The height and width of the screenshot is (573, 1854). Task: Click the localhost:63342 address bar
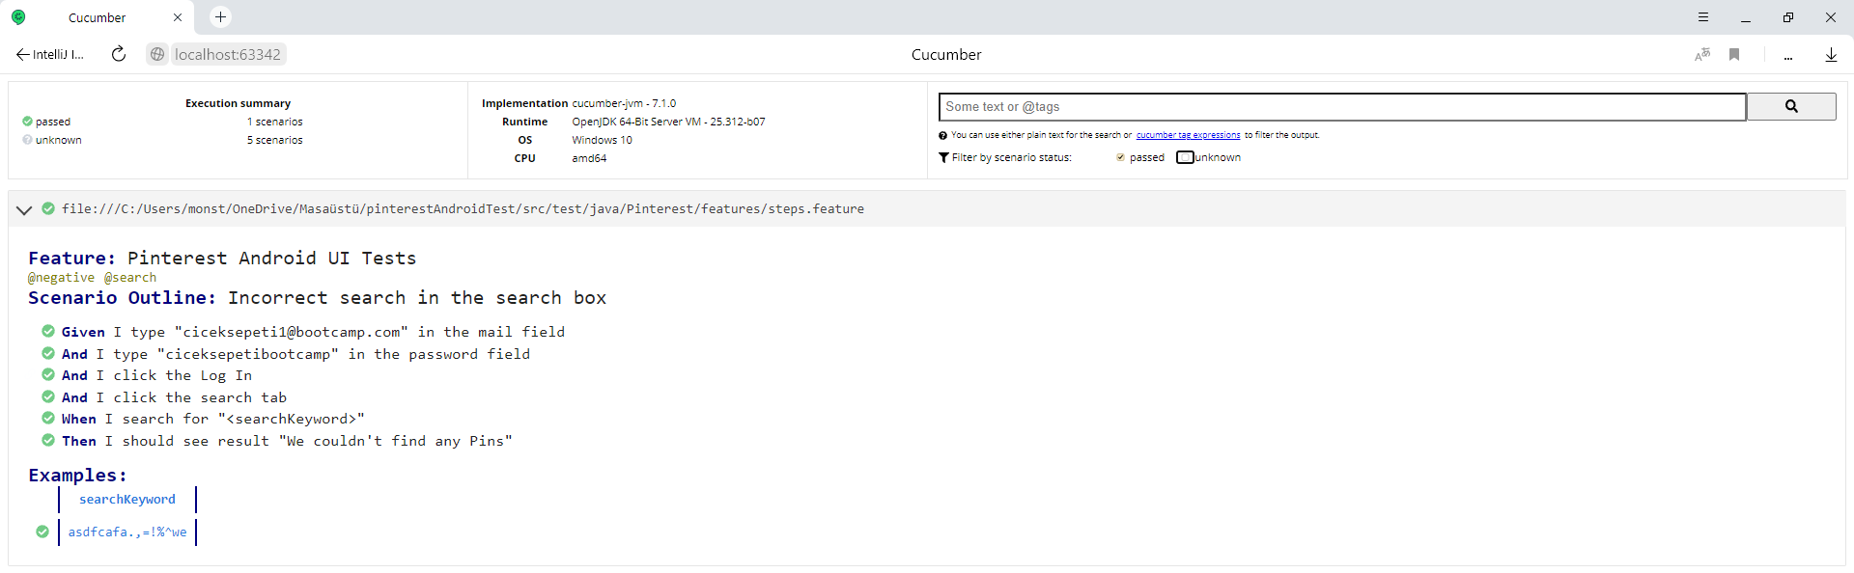click(228, 54)
